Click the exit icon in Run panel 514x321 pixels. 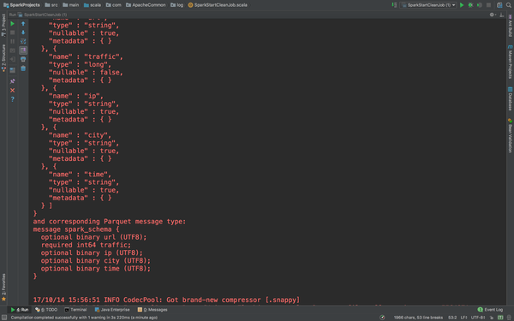point(13,59)
